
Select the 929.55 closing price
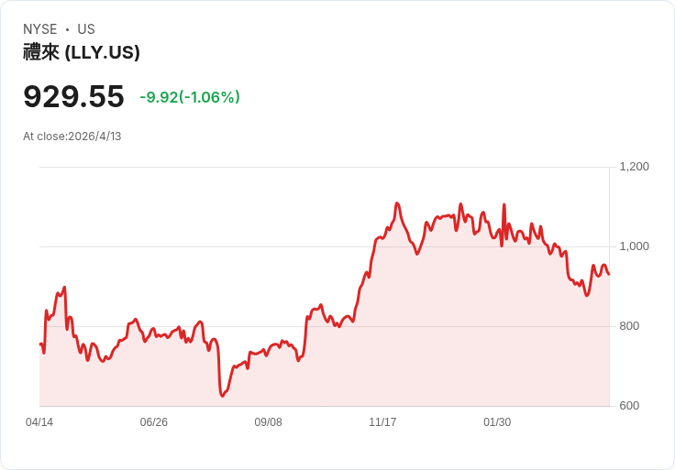[x=73, y=97]
